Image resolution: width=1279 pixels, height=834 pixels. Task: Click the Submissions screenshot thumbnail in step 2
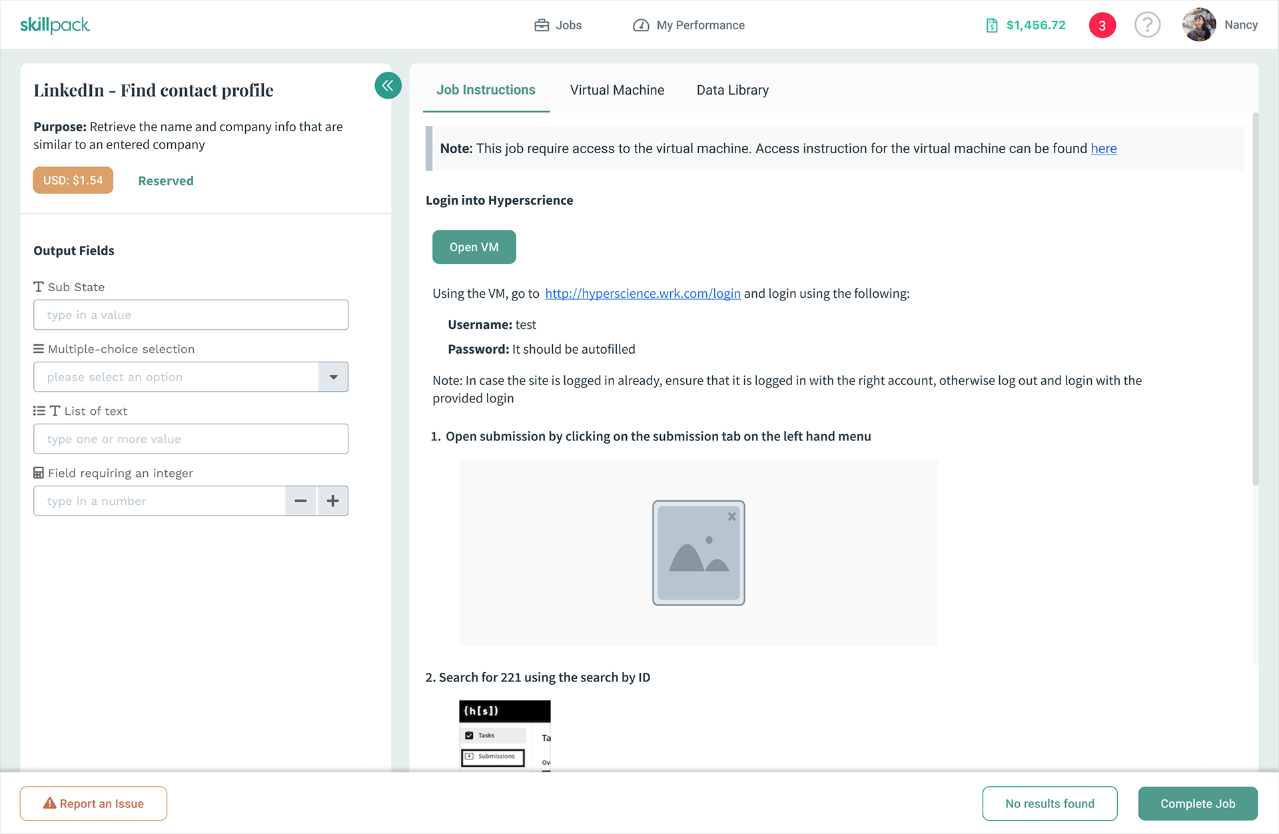[x=505, y=736]
